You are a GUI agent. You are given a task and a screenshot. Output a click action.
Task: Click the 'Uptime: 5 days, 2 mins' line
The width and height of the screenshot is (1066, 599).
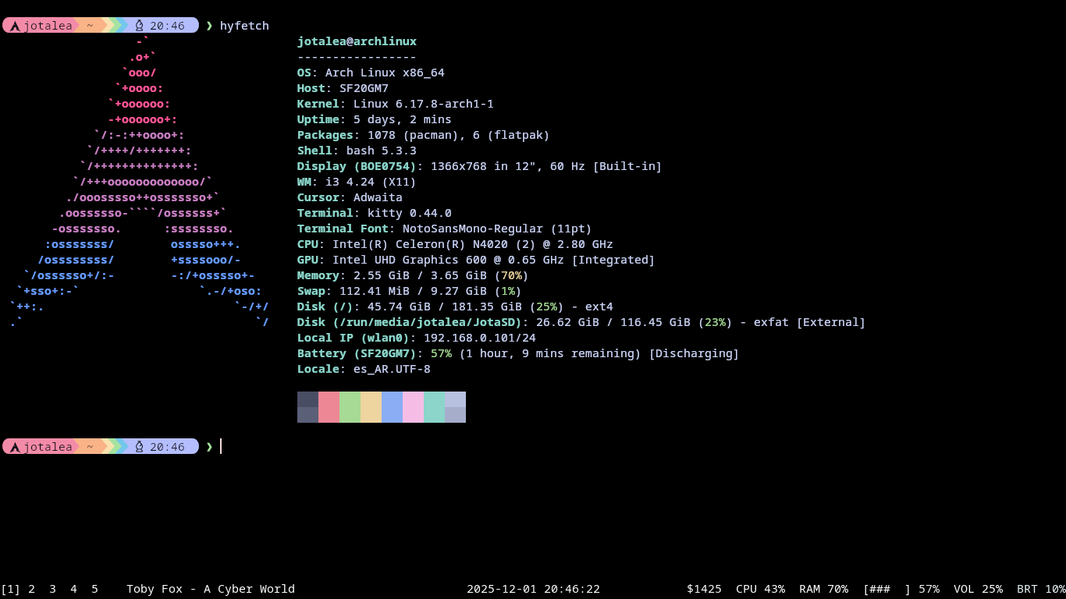(374, 119)
